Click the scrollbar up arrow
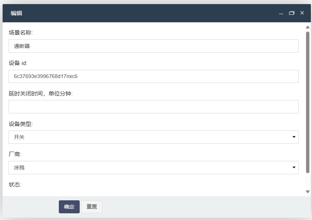312x220 pixels. (x=308, y=27)
